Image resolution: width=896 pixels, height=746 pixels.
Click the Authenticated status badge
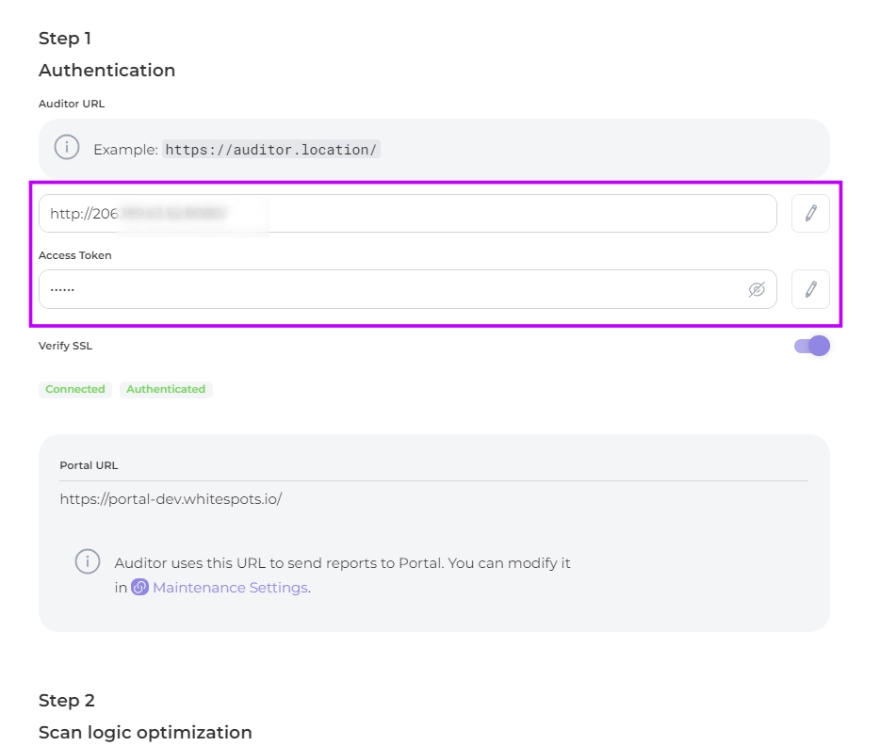[x=166, y=389]
